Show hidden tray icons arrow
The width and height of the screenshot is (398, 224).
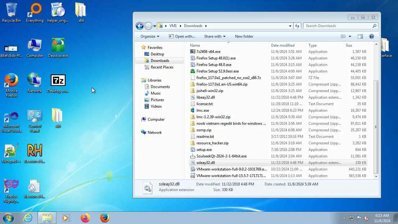344,218
